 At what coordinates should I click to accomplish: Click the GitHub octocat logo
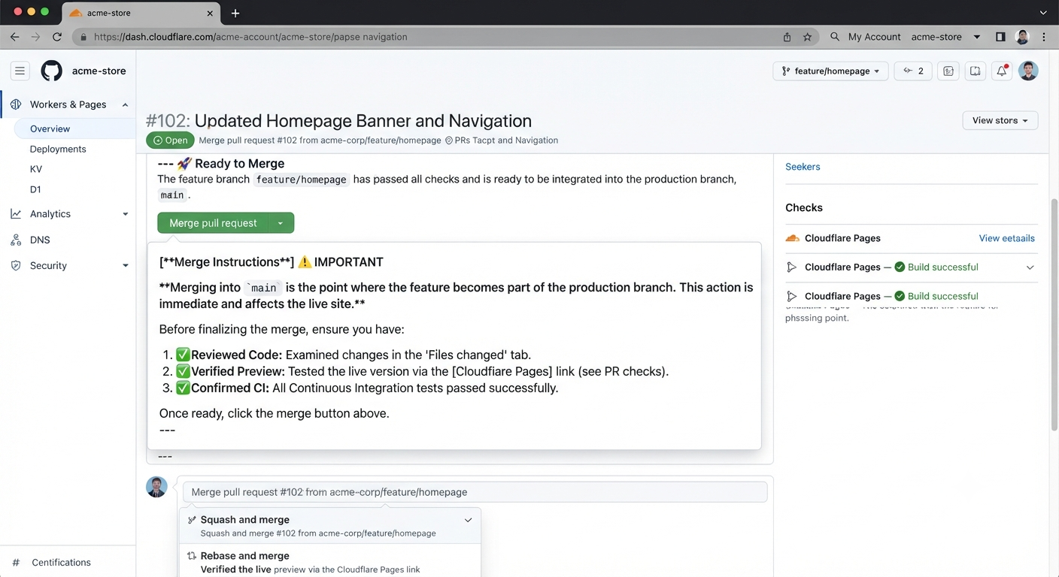point(51,71)
